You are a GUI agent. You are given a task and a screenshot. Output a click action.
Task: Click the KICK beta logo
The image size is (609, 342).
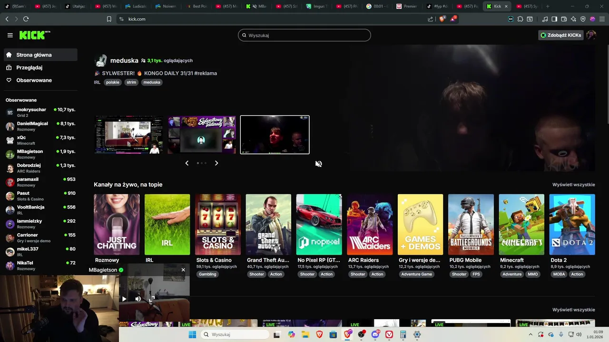click(34, 35)
